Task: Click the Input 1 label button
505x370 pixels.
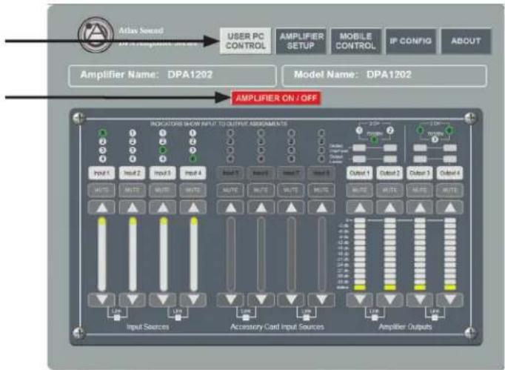Action: point(101,174)
